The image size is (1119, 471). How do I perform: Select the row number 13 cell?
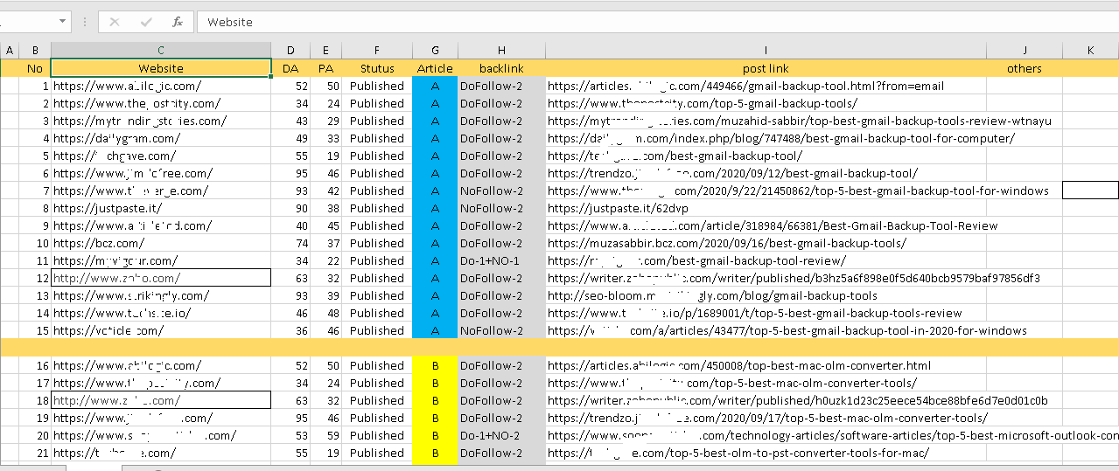click(x=35, y=295)
